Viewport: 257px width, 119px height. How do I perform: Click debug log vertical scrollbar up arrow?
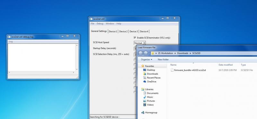click(77, 45)
